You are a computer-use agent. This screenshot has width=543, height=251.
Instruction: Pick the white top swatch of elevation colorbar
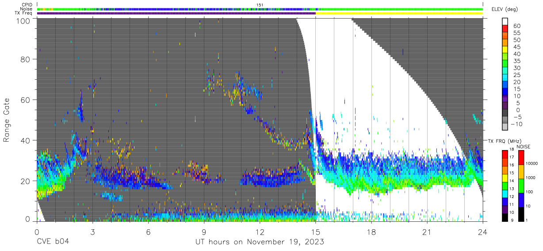pyautogui.click(x=505, y=21)
